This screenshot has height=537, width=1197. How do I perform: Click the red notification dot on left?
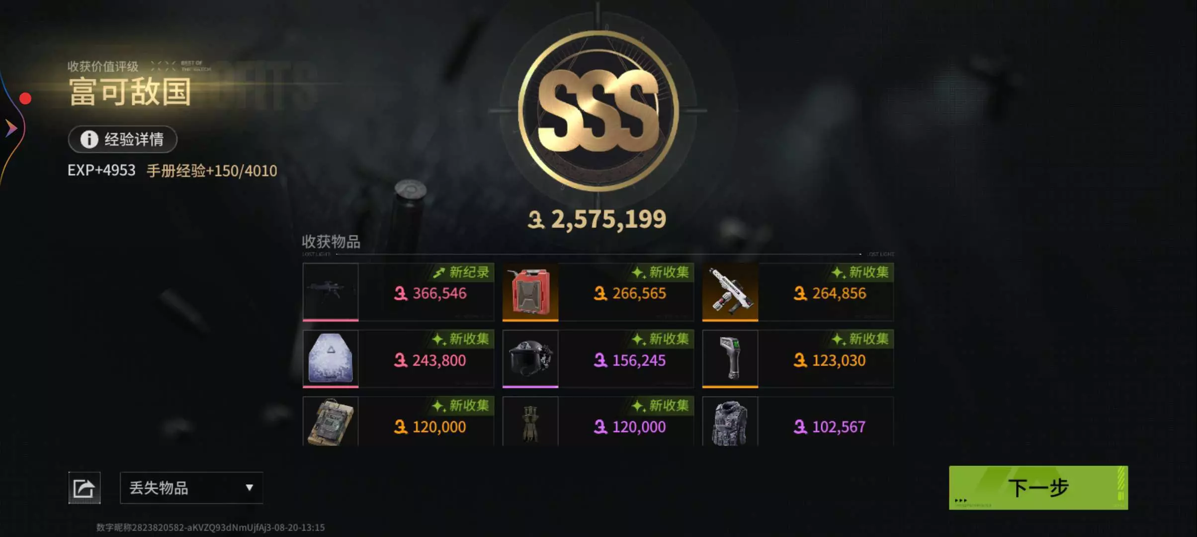pos(25,98)
